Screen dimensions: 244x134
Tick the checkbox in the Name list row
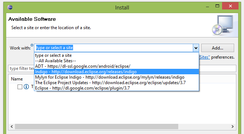point(20,87)
